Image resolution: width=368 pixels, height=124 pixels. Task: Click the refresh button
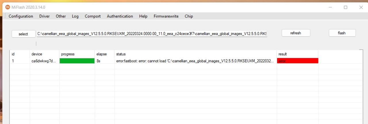[296, 33]
